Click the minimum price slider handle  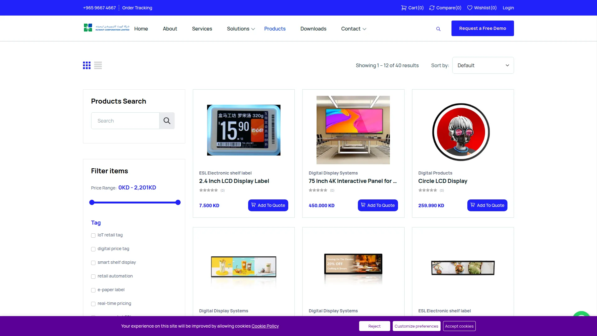pyautogui.click(x=92, y=203)
